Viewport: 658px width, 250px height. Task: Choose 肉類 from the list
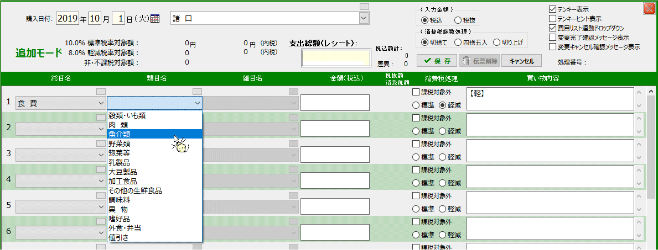tap(154, 125)
